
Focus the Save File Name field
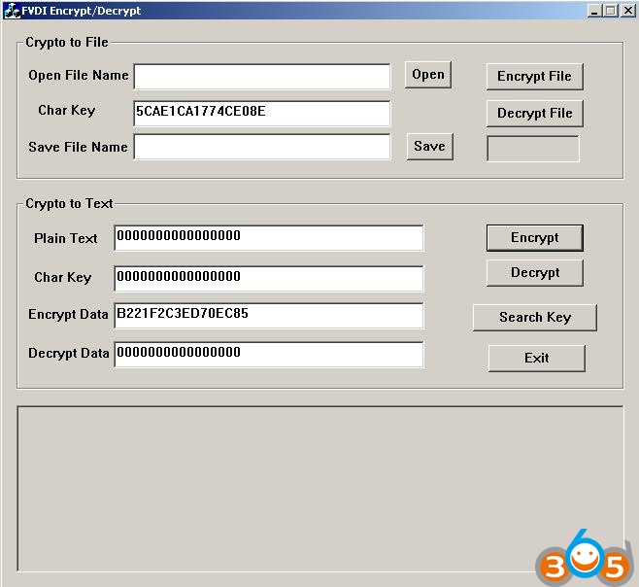coord(262,147)
